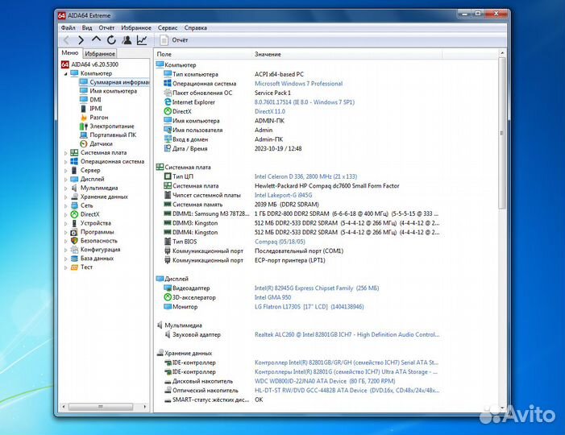This screenshot has width=565, height=435.
Task: Select the IPMI tree item
Action: (x=91, y=109)
